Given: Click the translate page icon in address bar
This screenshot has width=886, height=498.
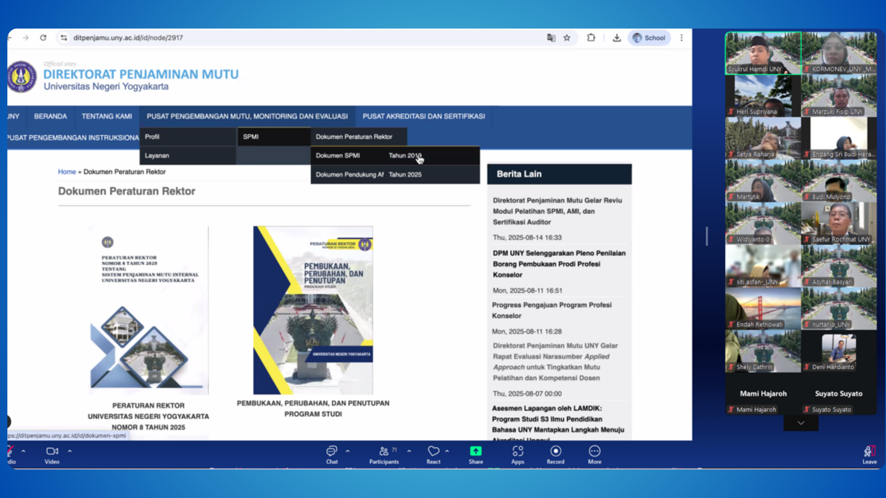Looking at the screenshot, I should tap(551, 38).
